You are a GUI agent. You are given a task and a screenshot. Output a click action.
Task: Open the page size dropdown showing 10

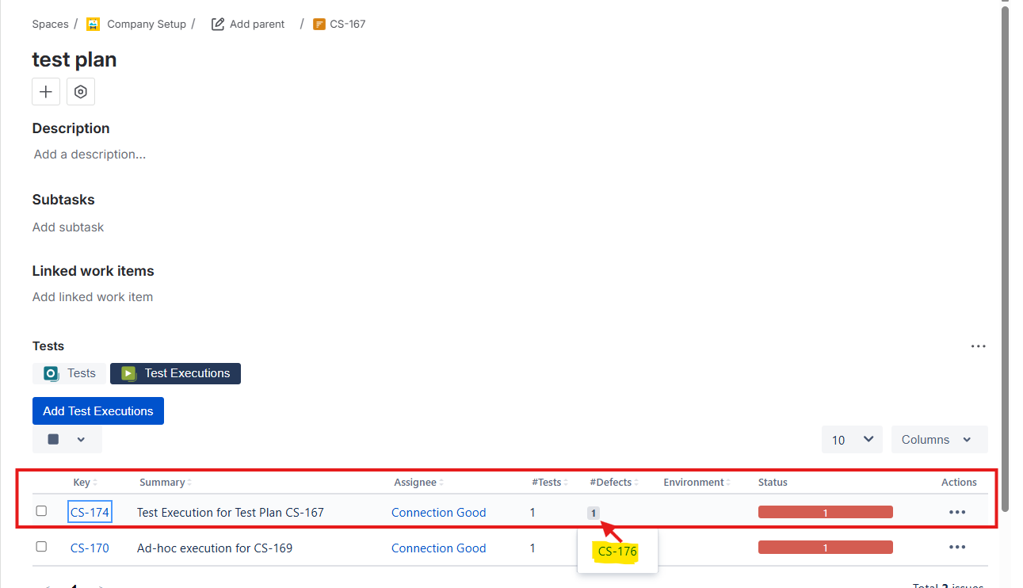click(852, 439)
